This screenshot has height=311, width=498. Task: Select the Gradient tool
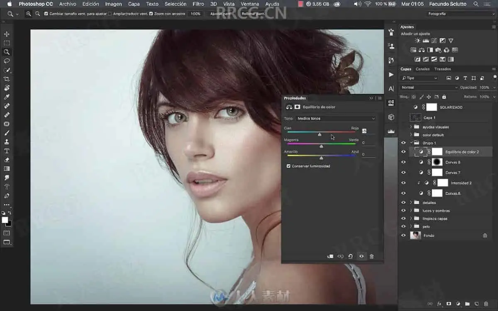[7, 169]
